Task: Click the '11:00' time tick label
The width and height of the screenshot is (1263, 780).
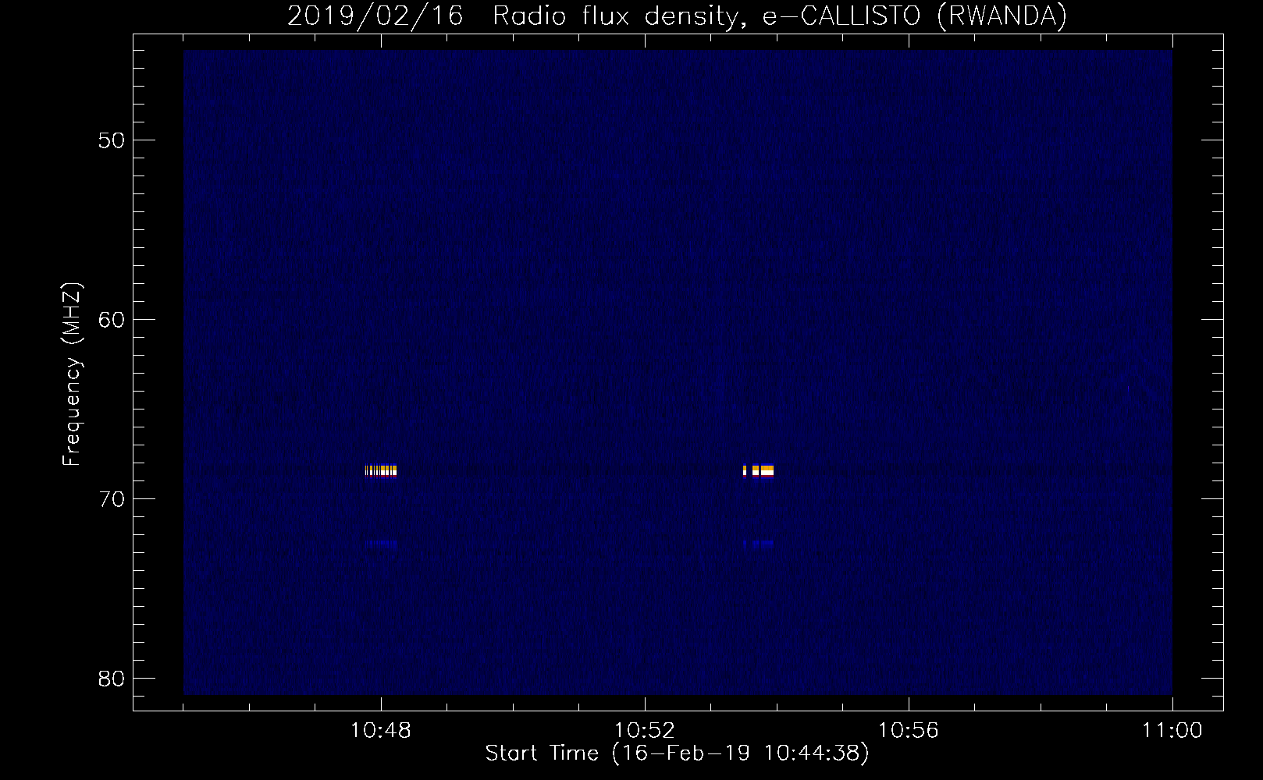Action: point(1172,731)
